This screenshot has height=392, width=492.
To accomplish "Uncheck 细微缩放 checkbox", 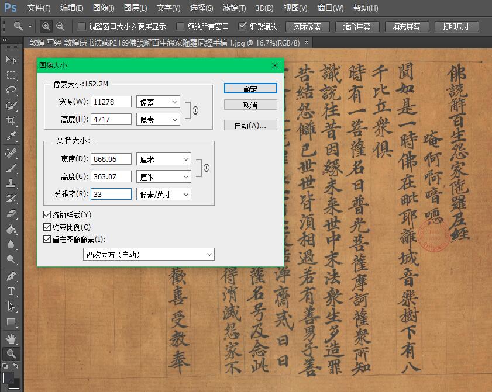I will pos(242,26).
